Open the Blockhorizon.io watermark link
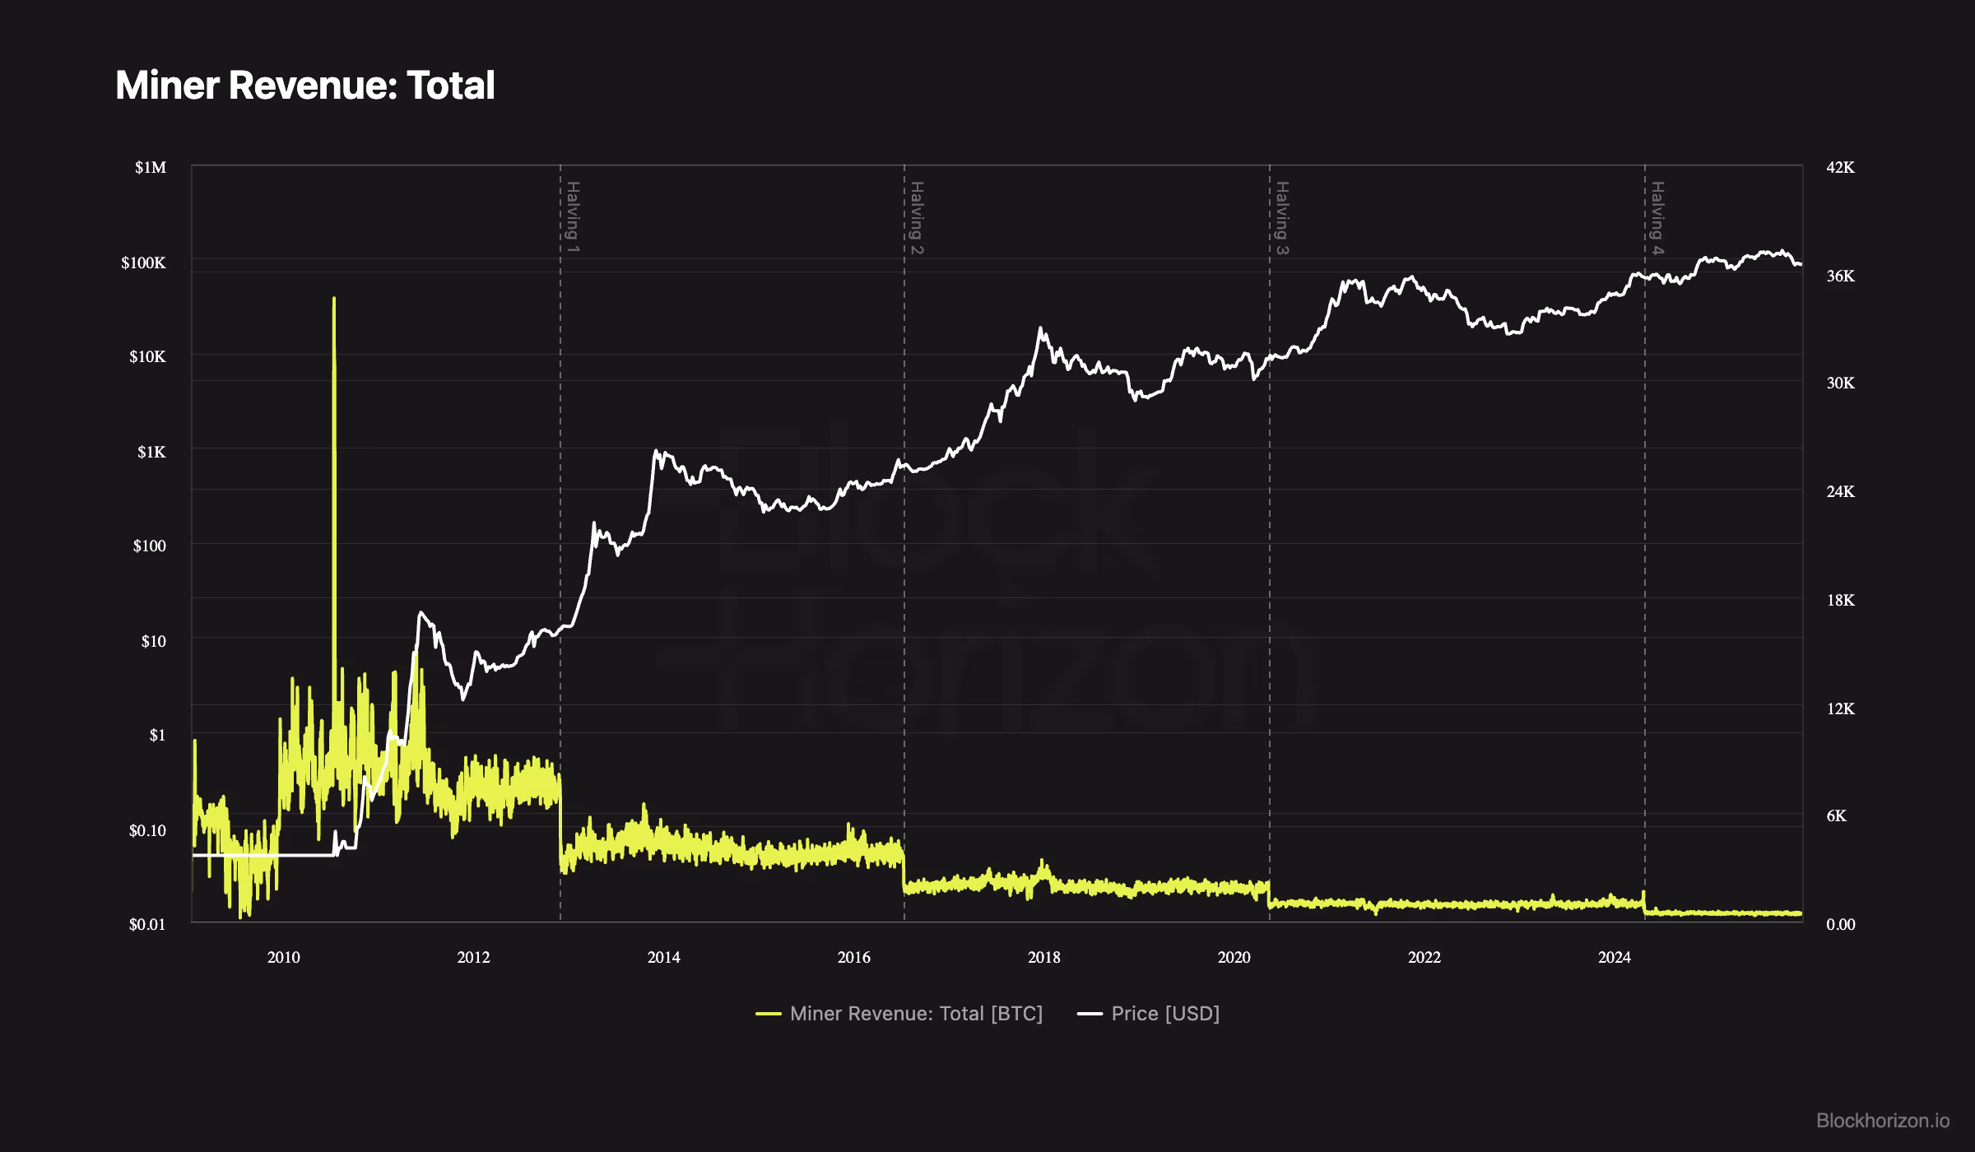Screen dimensions: 1975x1152 click(x=1882, y=1121)
